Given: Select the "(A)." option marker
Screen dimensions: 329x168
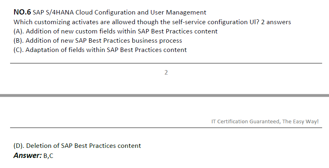Looking at the screenshot, I should coord(19,31).
